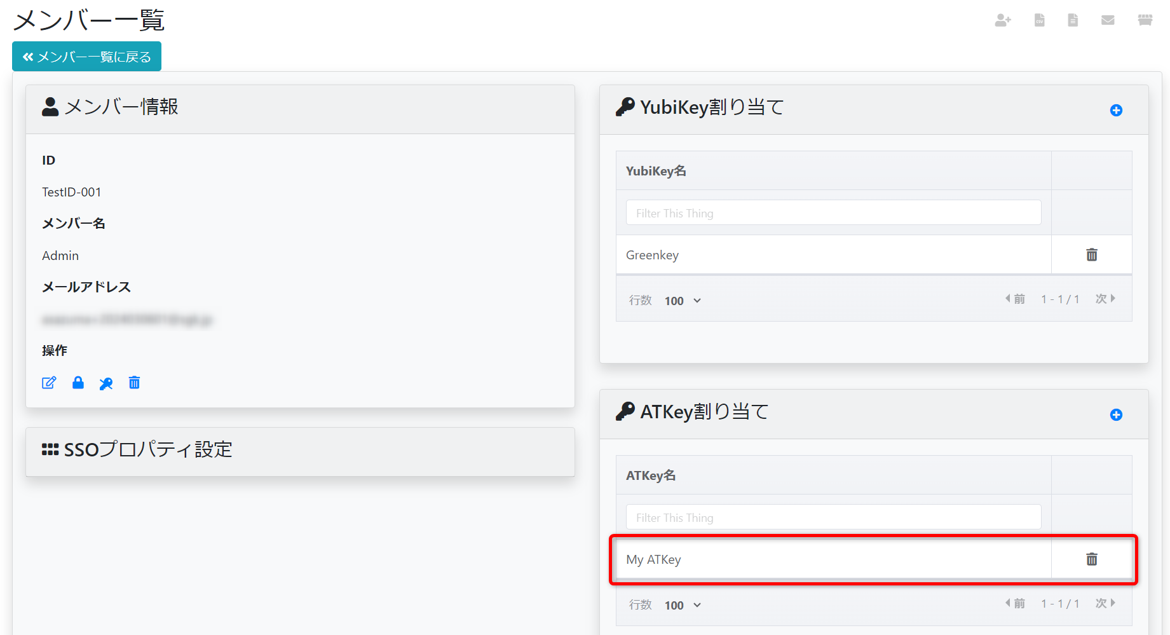Open the row count dropdown in YubiKey table
Image resolution: width=1170 pixels, height=635 pixels.
683,301
